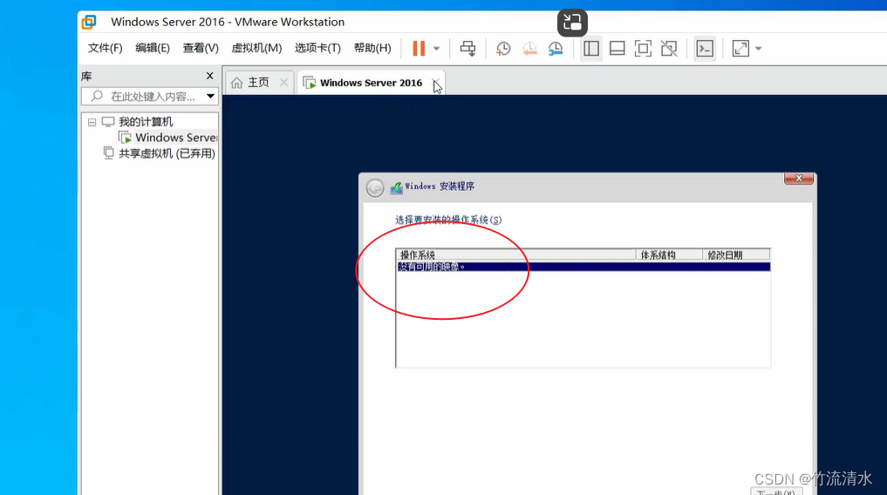Click the 体系结构 column header
887x495 pixels.
click(669, 254)
